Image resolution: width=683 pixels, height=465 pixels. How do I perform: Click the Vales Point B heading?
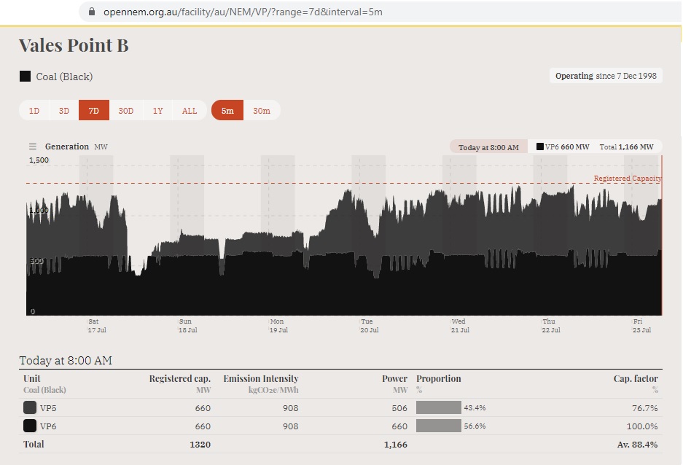coord(74,45)
